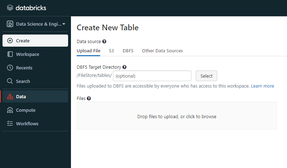Viewport: 287px width, 168px height.
Task: Open the Learn more link
Action: tap(262, 86)
